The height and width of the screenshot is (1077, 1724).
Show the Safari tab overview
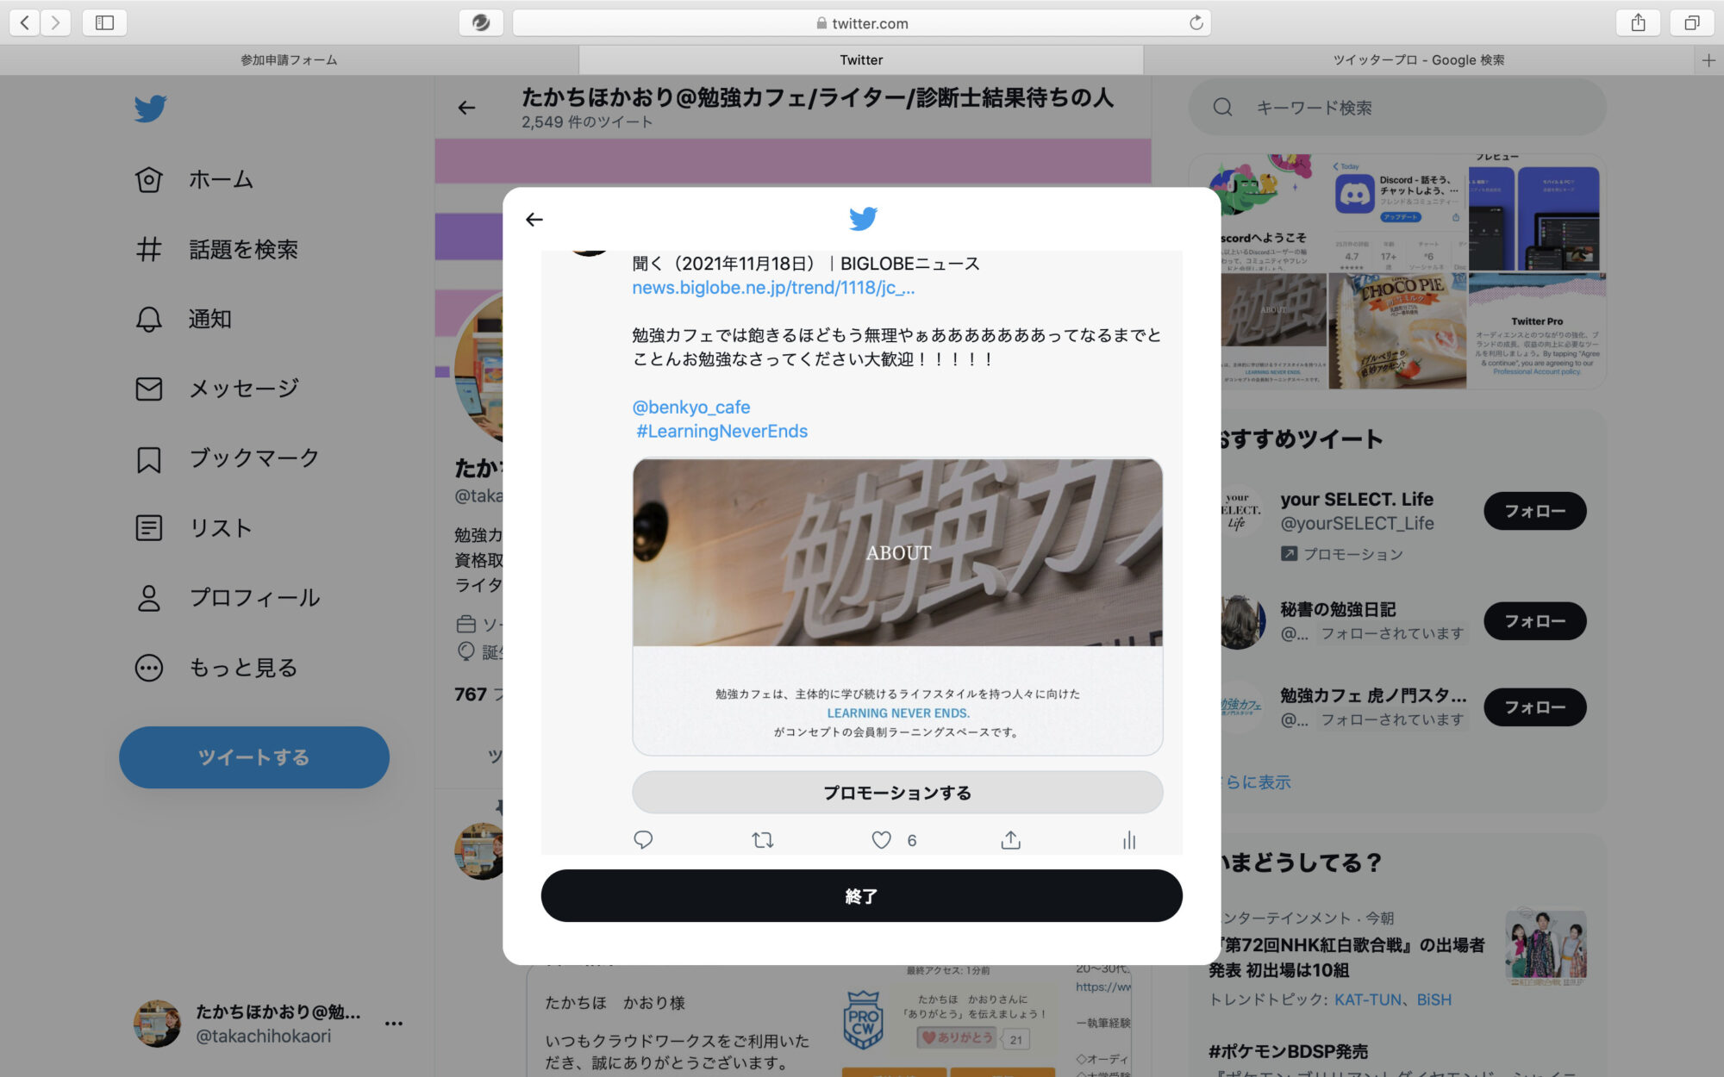1692,22
